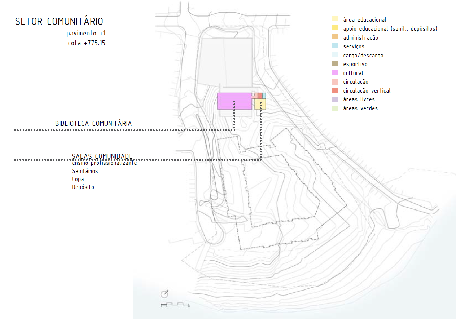Click the 'pavimento +1' text
This screenshot has width=456, height=319.
[86, 34]
